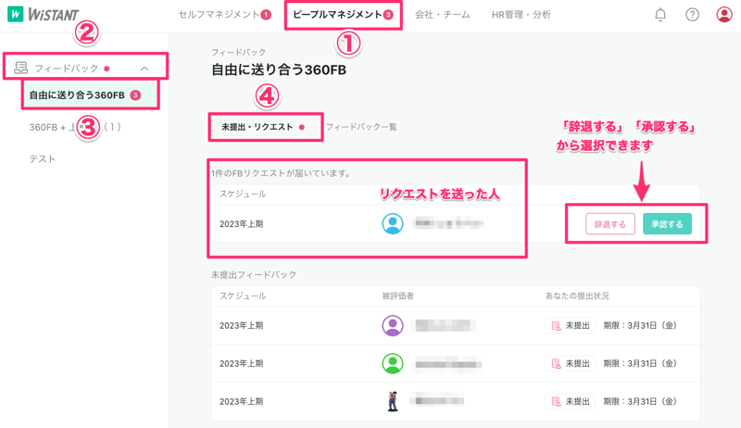
Task: Select the 未提出・リクエスト tab
Action: 257,127
